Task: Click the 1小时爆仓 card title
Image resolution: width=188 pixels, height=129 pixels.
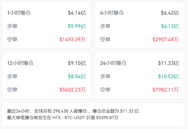Action: pyautogui.click(x=19, y=13)
